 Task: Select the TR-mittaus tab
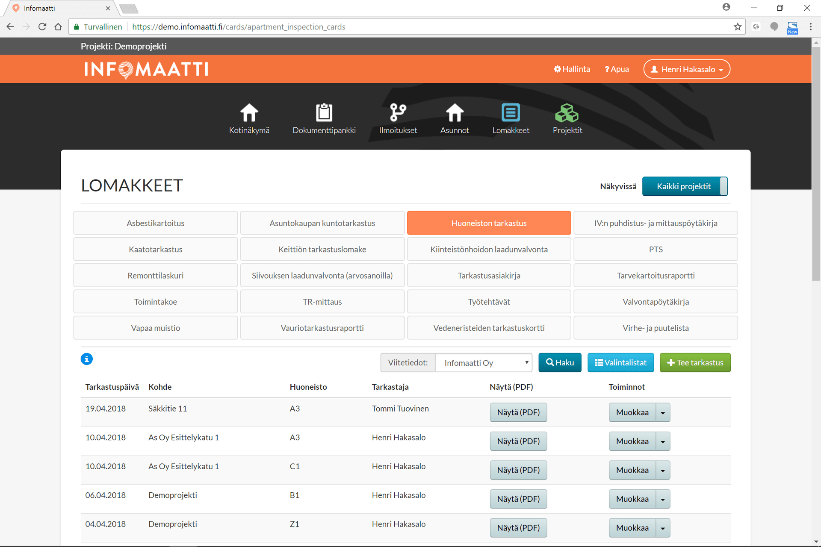click(x=322, y=302)
